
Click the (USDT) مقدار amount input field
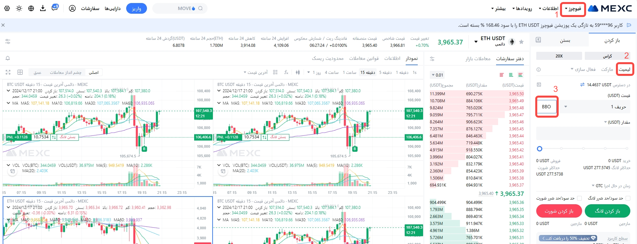pos(583,134)
